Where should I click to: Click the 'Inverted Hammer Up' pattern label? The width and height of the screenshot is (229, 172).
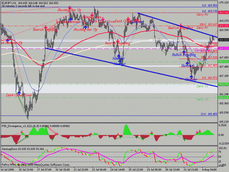click(71, 22)
